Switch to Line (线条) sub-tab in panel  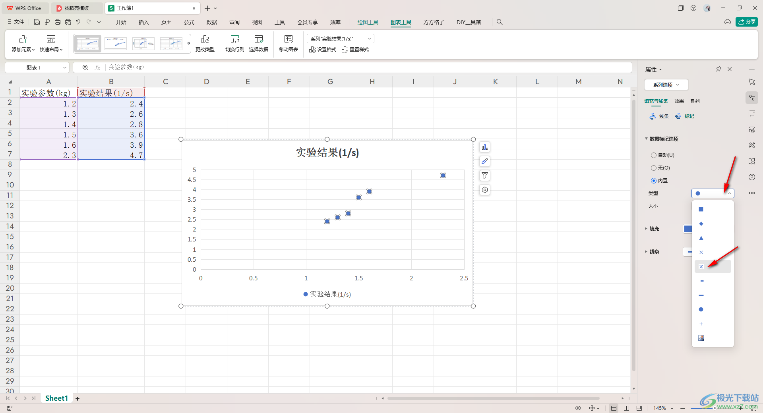659,116
